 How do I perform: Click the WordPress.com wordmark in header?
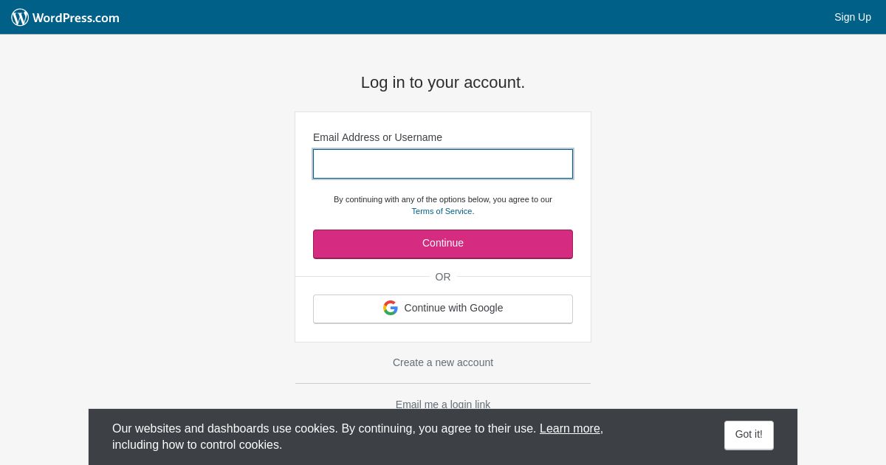coord(75,18)
